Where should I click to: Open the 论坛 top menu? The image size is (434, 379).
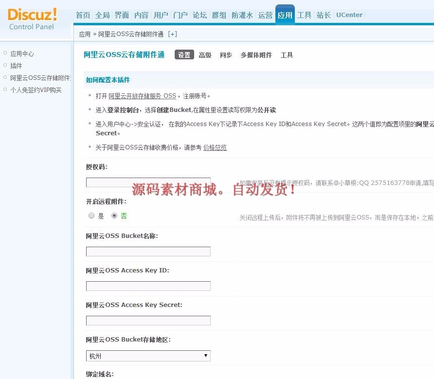[199, 15]
